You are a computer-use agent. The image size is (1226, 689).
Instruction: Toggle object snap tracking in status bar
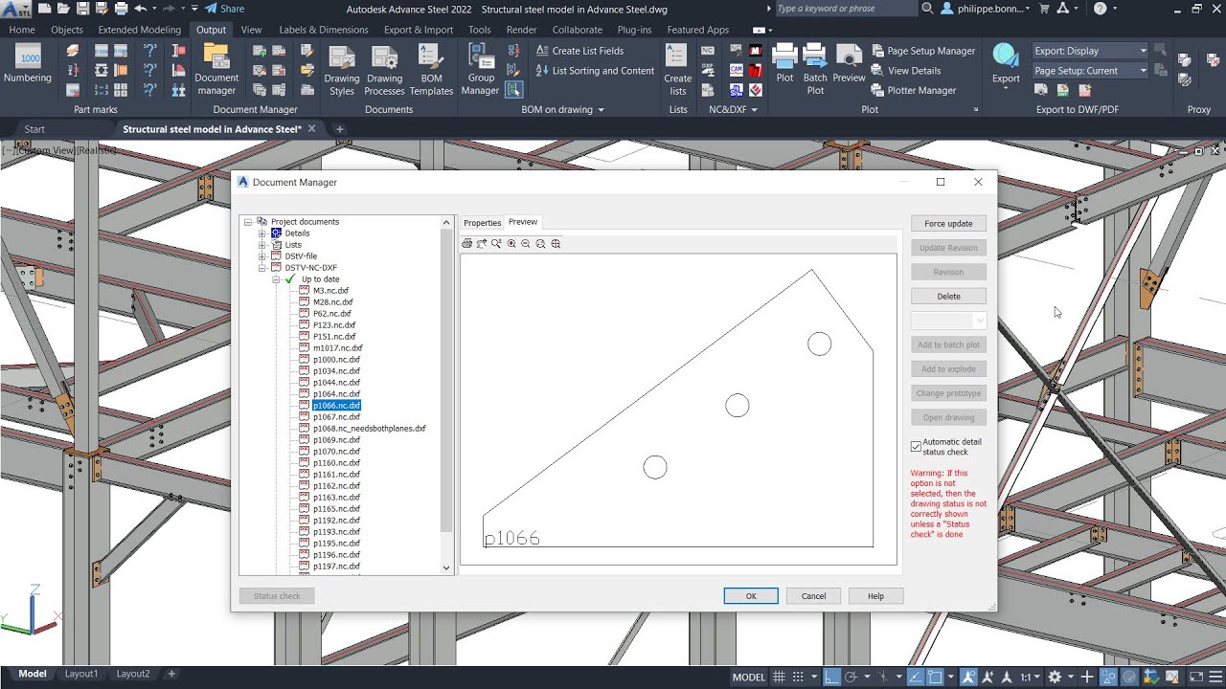[x=915, y=677]
